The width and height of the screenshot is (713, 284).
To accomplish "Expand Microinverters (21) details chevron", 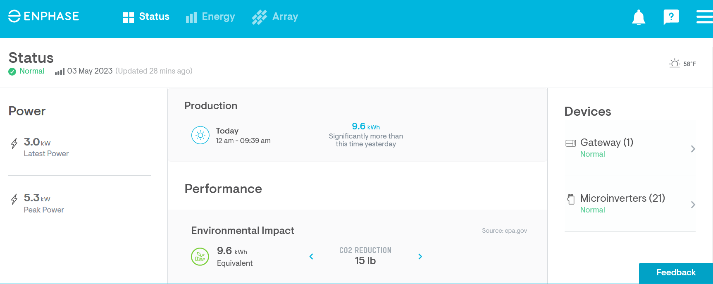I will tap(693, 205).
